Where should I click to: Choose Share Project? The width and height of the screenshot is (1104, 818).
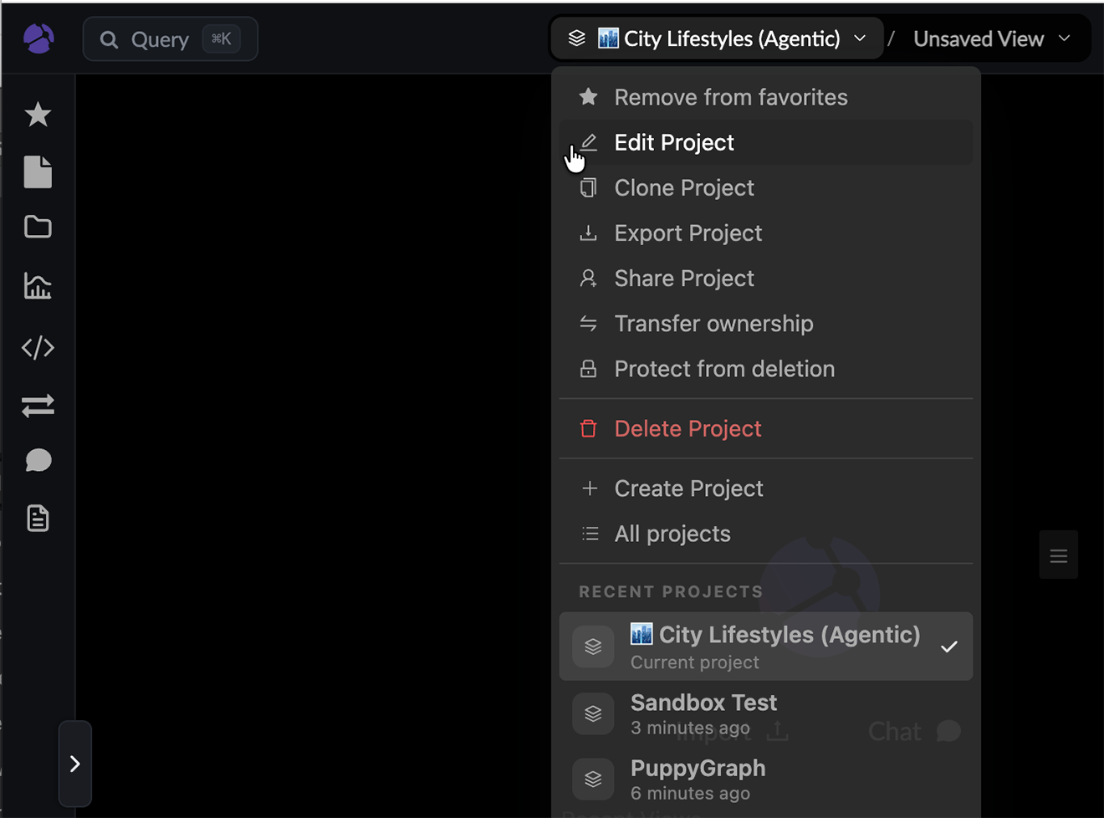click(766, 278)
